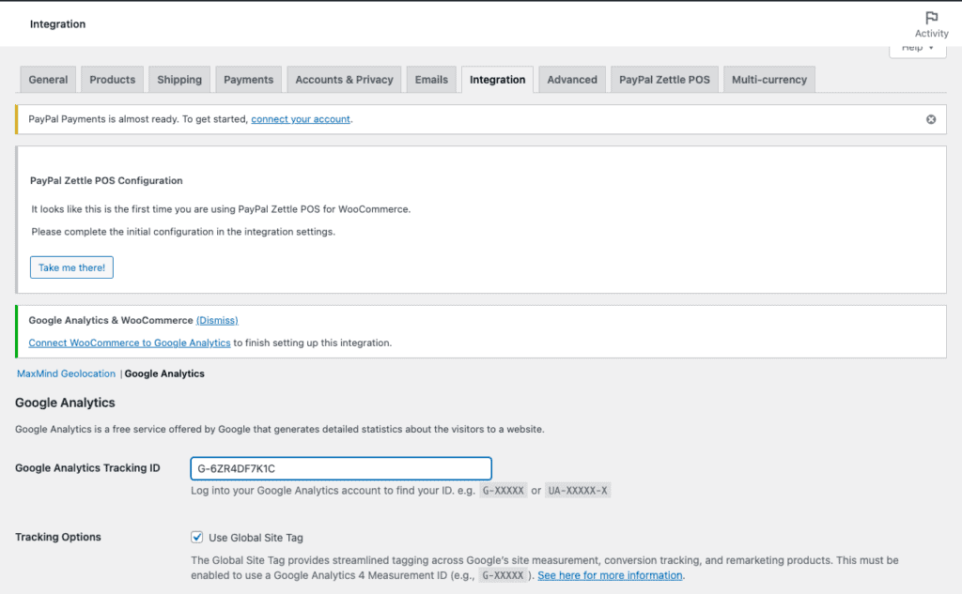The height and width of the screenshot is (594, 962).
Task: Click PayPal Zettle POS Configuration heading
Action: [106, 180]
